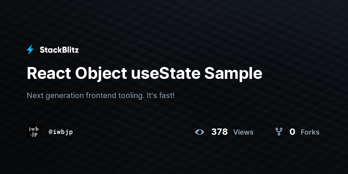Click the word useState in the title

(x=166, y=74)
